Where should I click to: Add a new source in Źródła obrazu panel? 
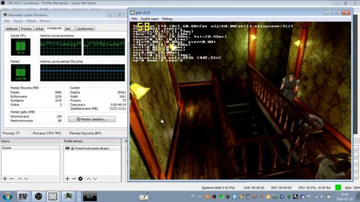(x=67, y=178)
